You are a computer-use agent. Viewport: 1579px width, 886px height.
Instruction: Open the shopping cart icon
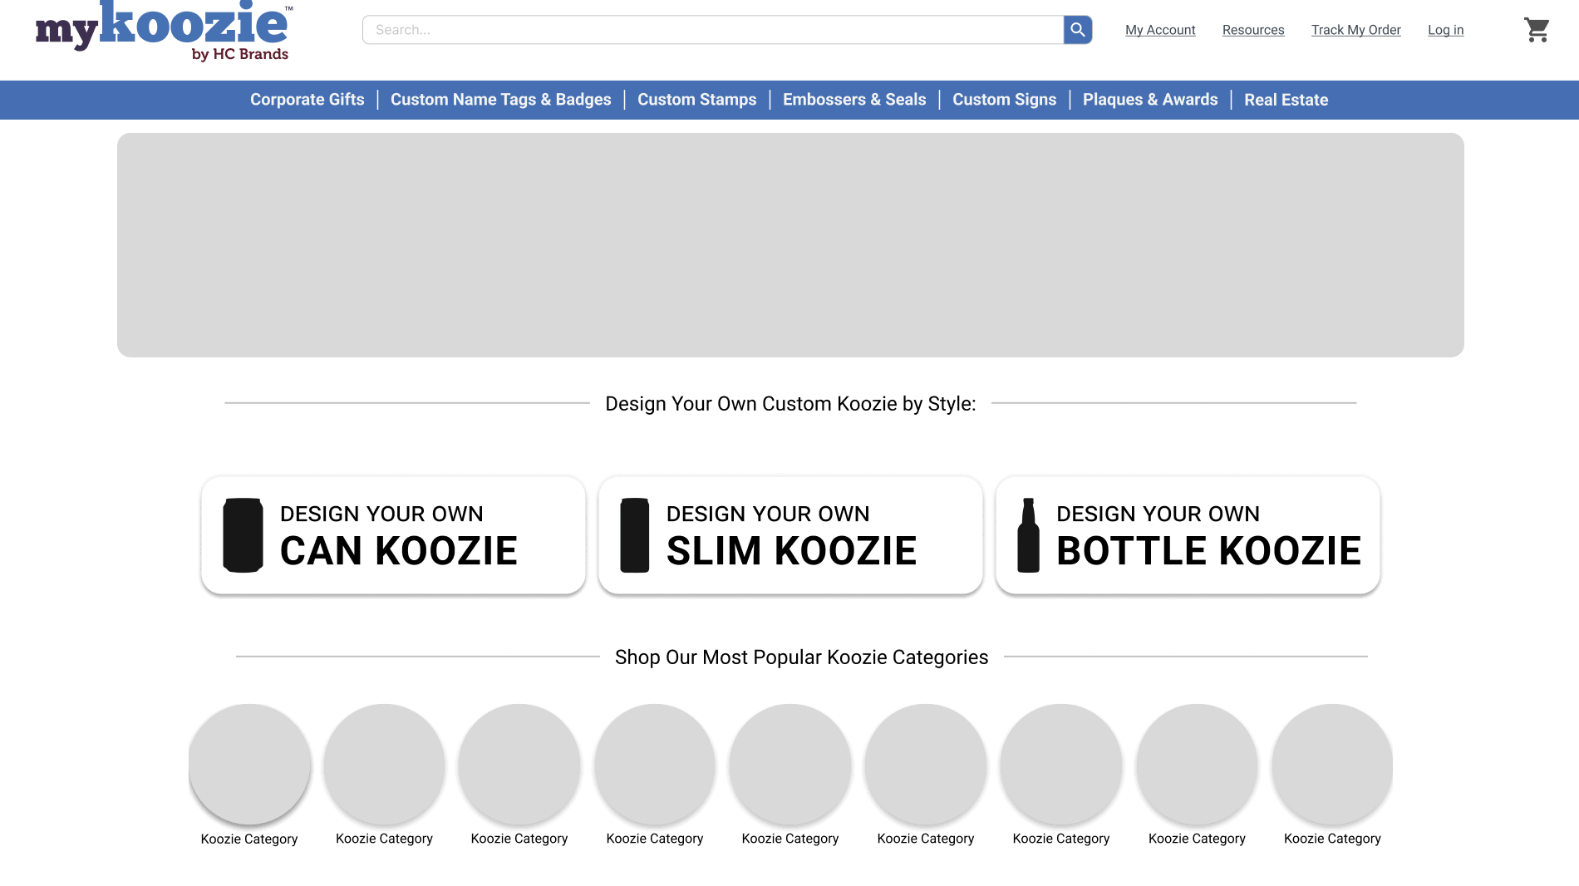click(1536, 30)
